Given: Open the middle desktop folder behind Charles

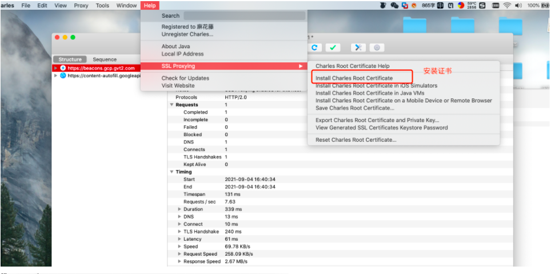Looking at the screenshot, I should coord(463,26).
